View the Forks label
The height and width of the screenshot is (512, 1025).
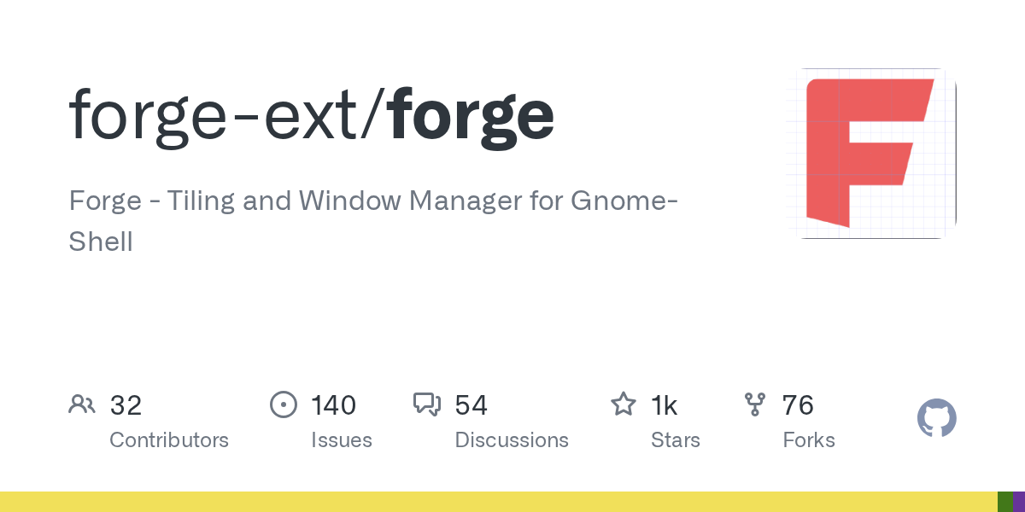point(808,440)
